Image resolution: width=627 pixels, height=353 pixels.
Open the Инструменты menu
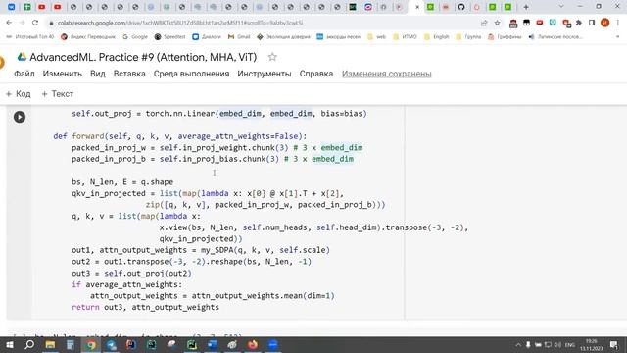pos(265,74)
